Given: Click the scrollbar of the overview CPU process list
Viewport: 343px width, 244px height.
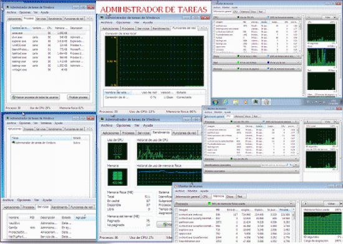Looking at the screenshot, I should (300, 36).
